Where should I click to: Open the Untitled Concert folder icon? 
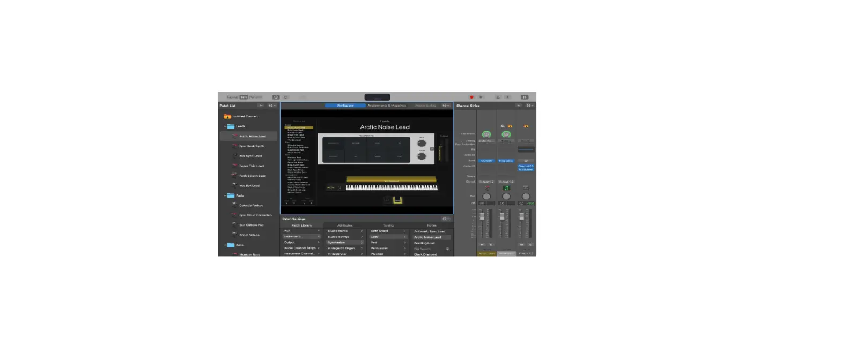(227, 116)
